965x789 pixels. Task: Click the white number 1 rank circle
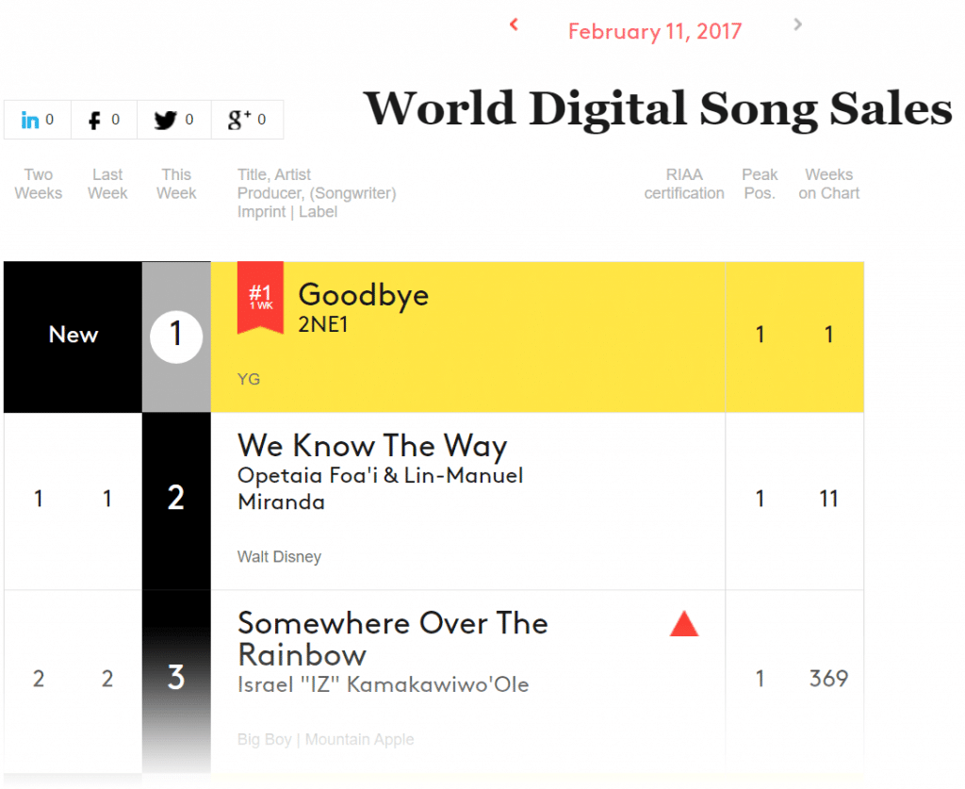[176, 337]
